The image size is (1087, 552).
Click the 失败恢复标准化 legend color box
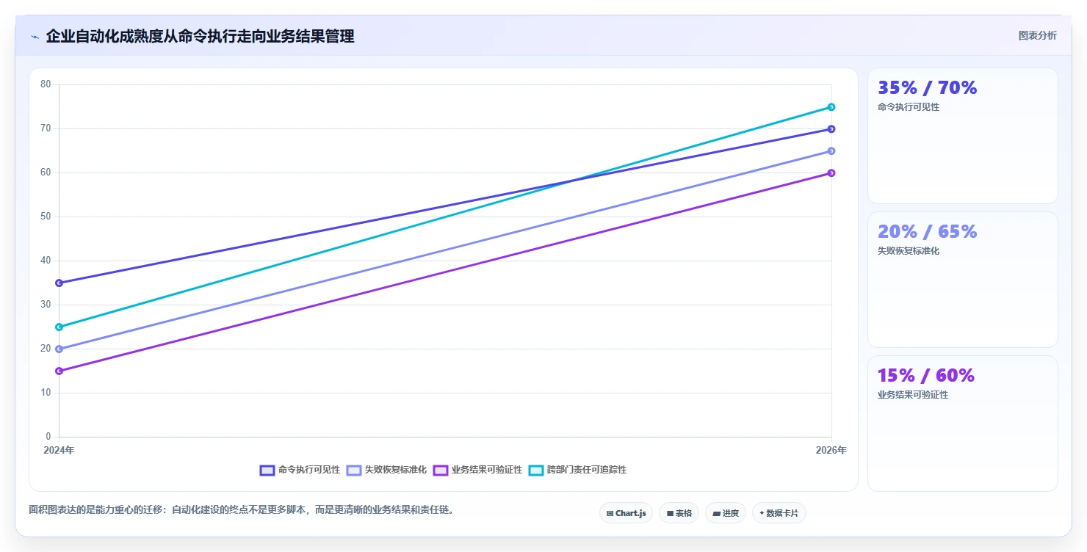pos(354,470)
